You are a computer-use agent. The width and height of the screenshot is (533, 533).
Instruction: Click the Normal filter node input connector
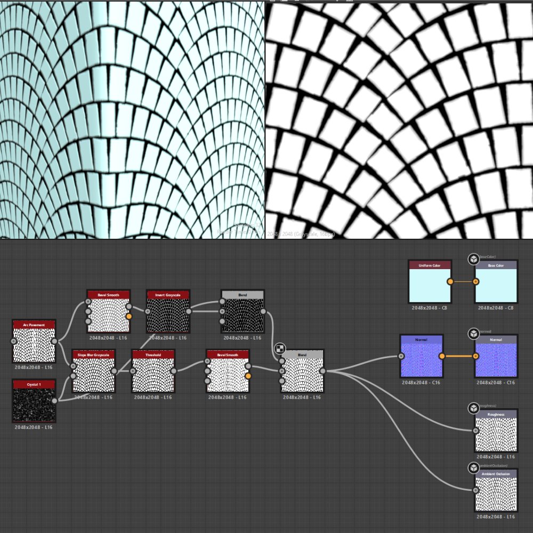tap(401, 356)
